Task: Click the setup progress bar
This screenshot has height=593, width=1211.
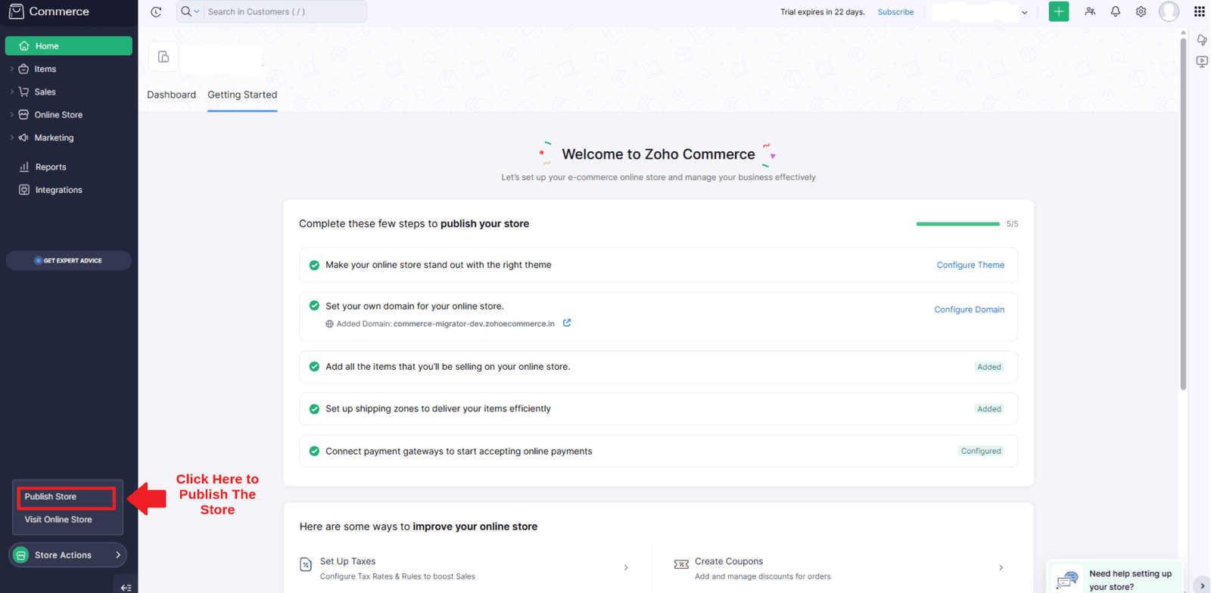Action: click(957, 224)
